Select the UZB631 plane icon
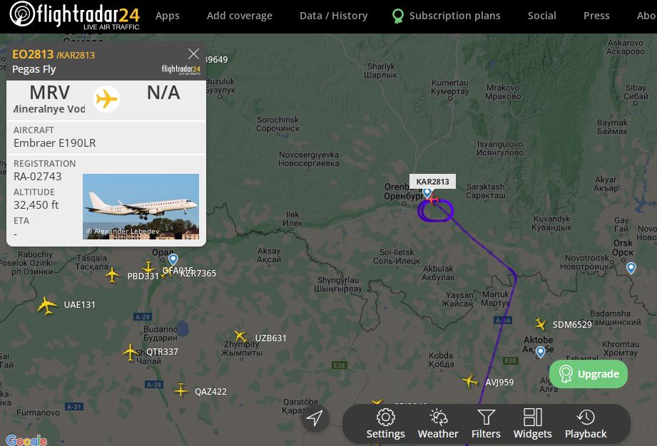Image resolution: width=657 pixels, height=446 pixels. tap(240, 336)
